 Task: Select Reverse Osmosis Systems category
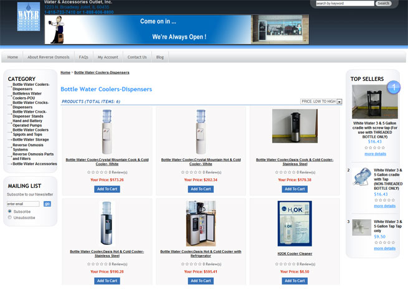tap(28, 147)
